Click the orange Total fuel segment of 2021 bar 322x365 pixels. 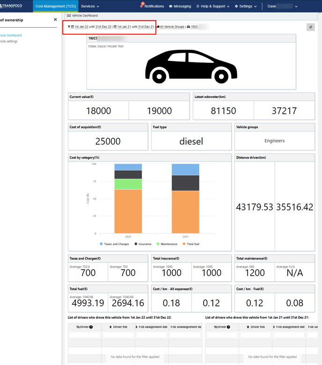pyautogui.click(x=185, y=212)
